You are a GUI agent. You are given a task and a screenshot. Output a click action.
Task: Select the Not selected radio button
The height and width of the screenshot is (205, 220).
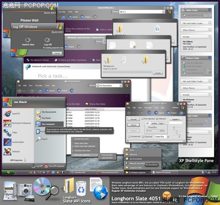[x=143, y=118]
